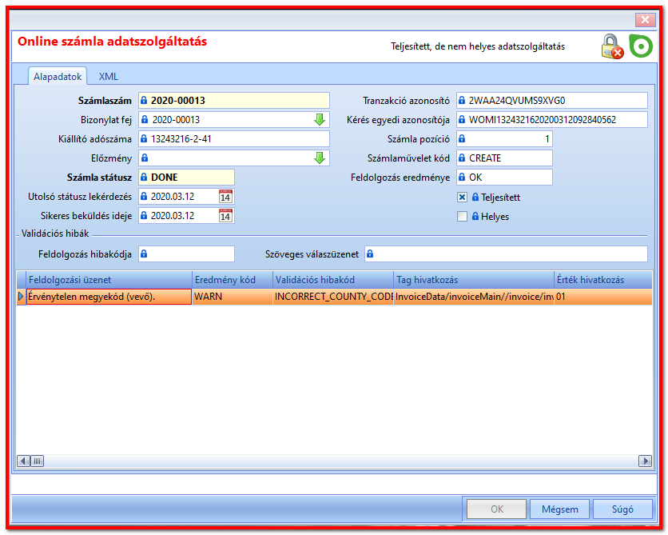This screenshot has width=668, height=535.
Task: Click the scrollbar right arrow
Action: click(x=645, y=461)
